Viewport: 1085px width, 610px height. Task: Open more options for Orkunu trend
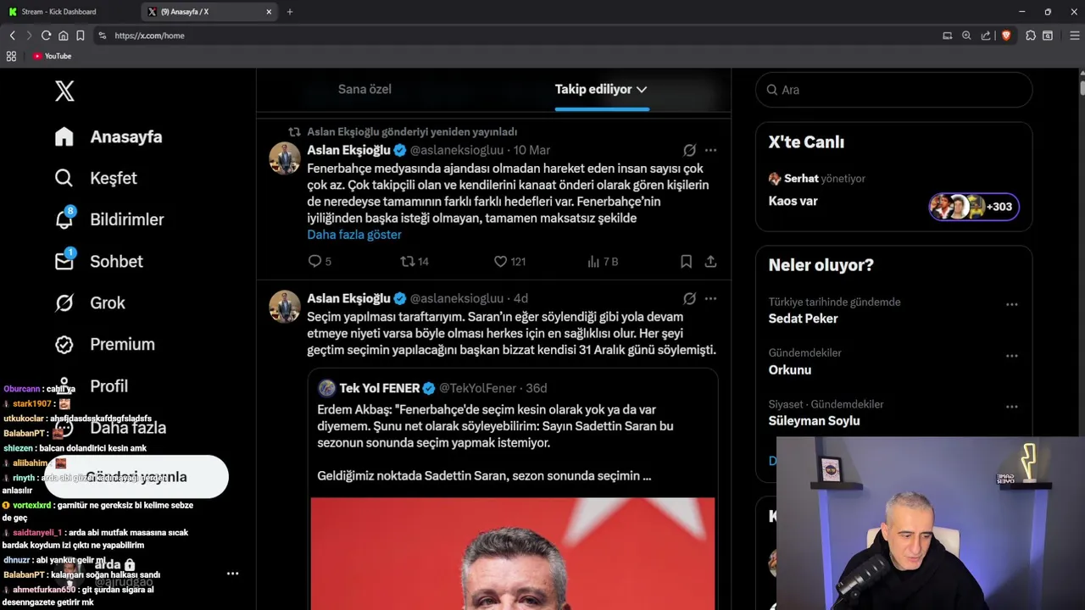(x=1011, y=356)
